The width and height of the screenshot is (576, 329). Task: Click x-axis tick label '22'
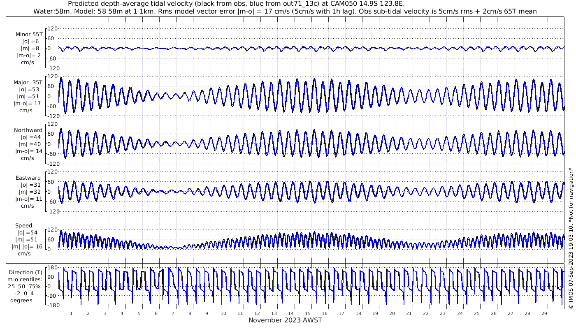pyautogui.click(x=426, y=313)
